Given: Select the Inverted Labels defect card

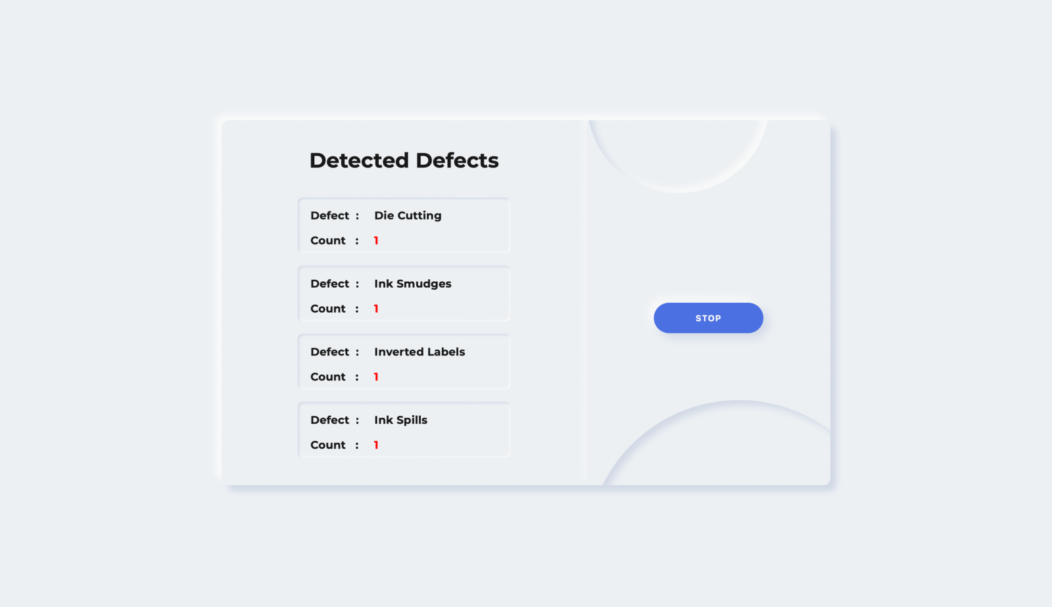Looking at the screenshot, I should tap(404, 362).
